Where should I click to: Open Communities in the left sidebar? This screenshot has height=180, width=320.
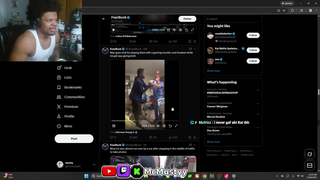pos(71,97)
